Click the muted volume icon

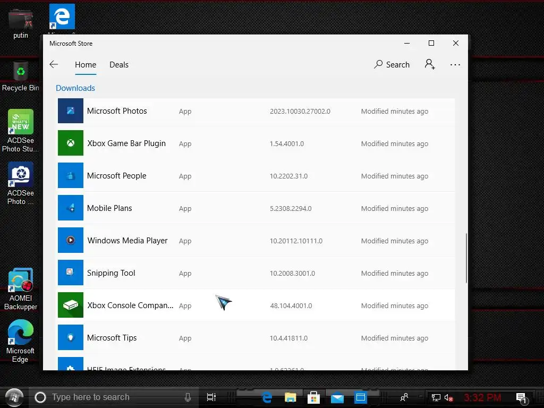click(x=448, y=397)
